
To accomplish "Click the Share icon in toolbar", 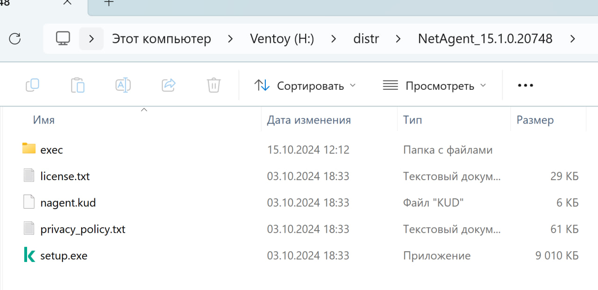I will tap(168, 85).
